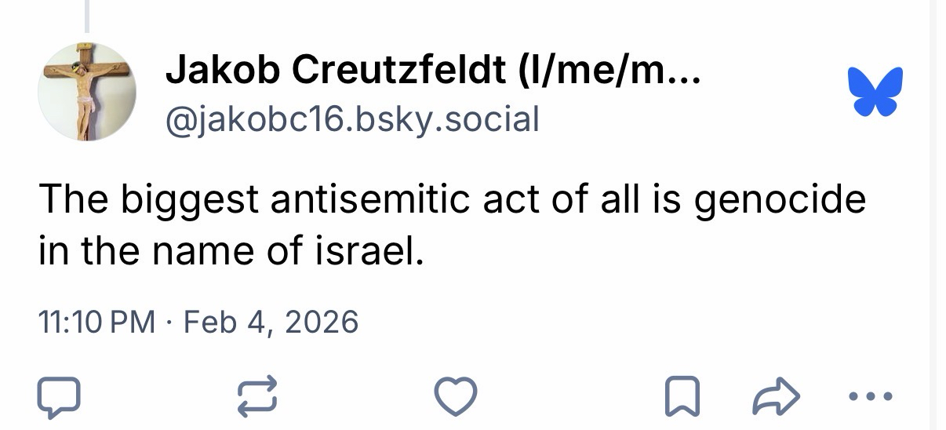Click the @jakobc16.bsky.social handle
The height and width of the screenshot is (430, 946).
tap(352, 119)
